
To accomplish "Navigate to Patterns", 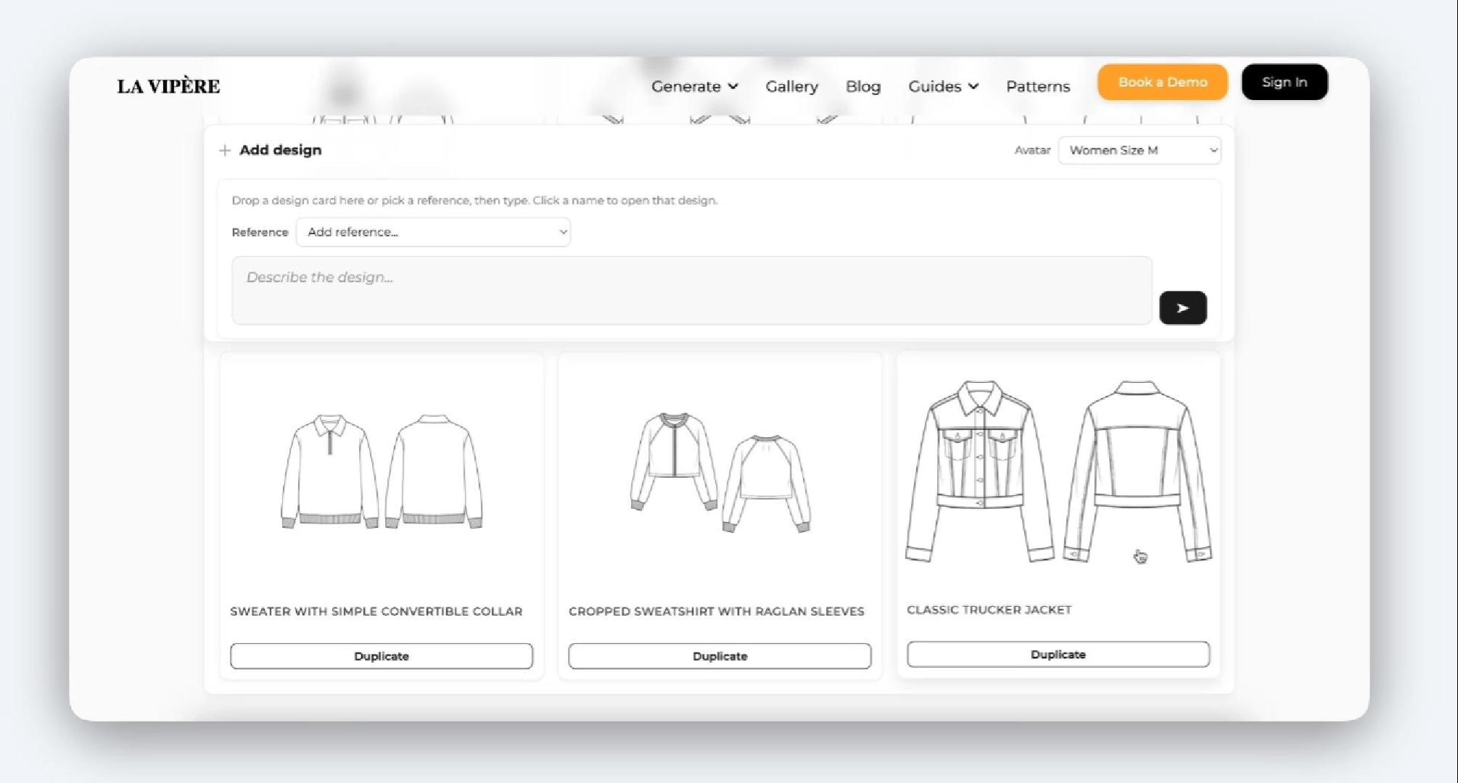I will coord(1038,86).
